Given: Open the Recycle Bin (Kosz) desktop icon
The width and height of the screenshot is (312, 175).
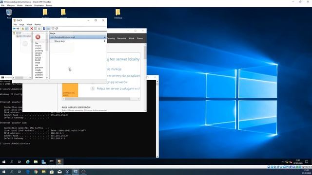Looking at the screenshot, I should [x=9, y=14].
